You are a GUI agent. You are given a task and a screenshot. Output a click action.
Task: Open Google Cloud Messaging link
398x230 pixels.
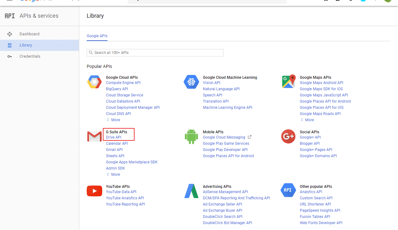224,137
